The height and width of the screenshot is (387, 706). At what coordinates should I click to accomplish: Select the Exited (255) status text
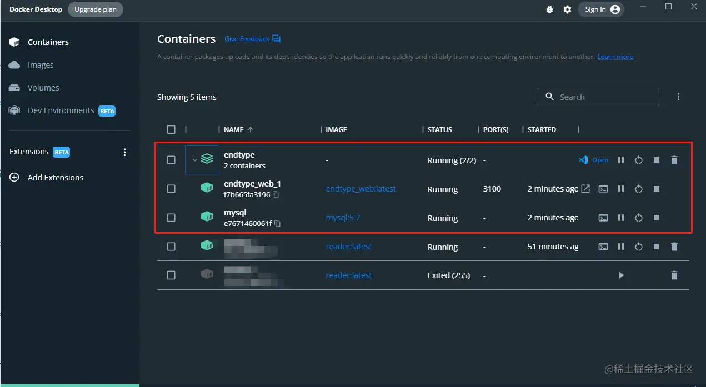pos(449,275)
